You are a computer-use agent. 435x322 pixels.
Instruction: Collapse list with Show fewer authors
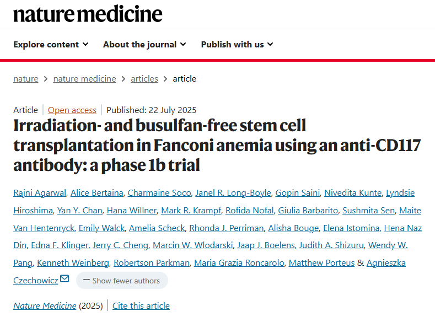point(122,281)
